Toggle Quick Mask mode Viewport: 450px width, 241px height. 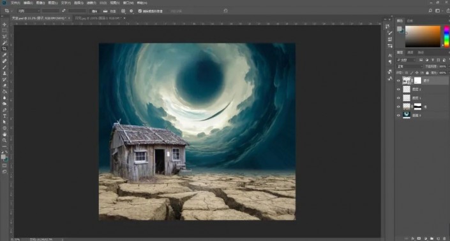(4, 165)
